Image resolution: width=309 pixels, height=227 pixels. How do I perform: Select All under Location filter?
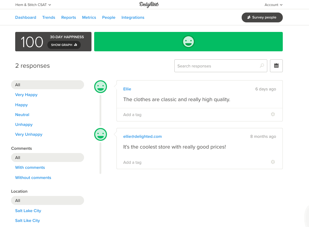tap(47, 200)
